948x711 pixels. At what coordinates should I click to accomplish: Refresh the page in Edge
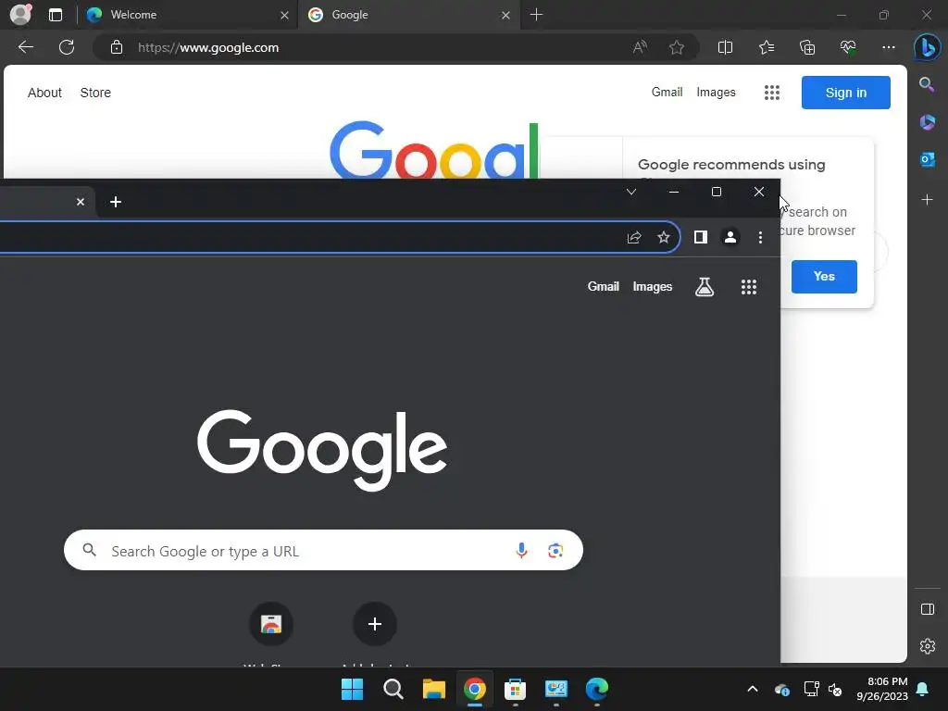tap(67, 47)
